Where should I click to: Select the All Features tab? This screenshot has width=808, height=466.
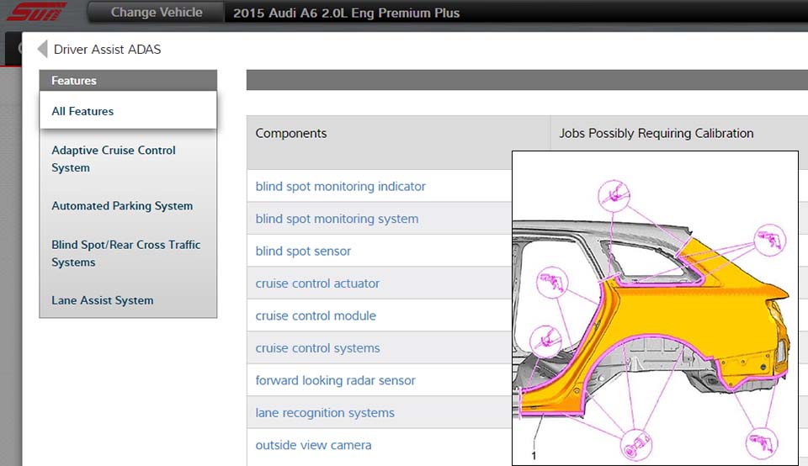(x=82, y=111)
